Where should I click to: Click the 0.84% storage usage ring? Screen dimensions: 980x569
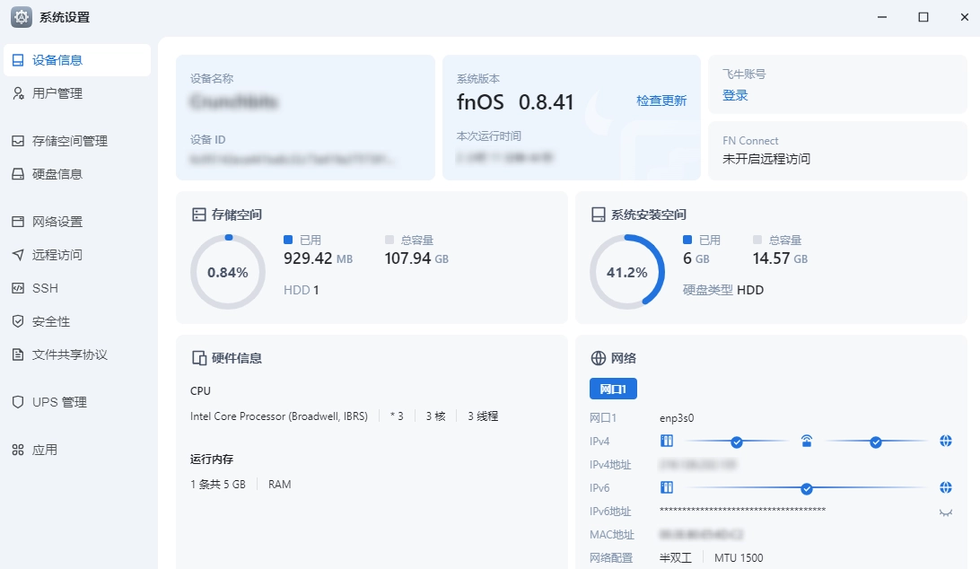228,272
